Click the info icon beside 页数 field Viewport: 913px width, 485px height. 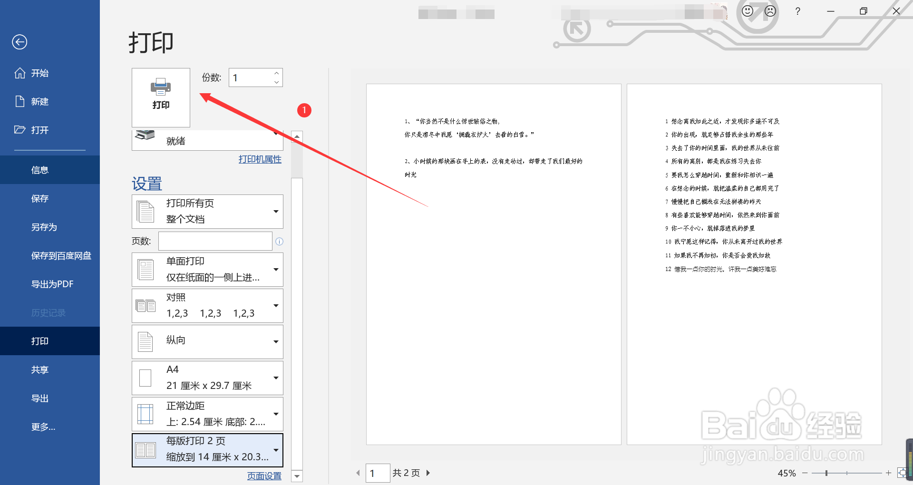(280, 242)
